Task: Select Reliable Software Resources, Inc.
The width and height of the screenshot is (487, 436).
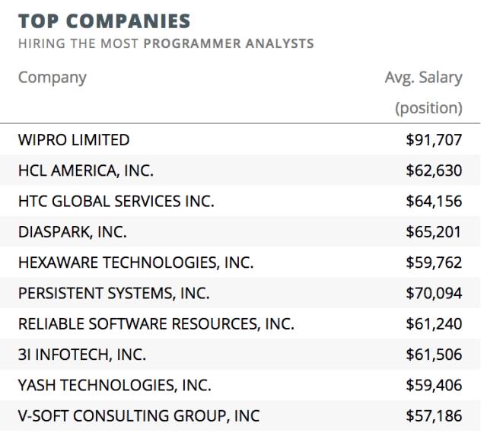Action: click(x=156, y=324)
